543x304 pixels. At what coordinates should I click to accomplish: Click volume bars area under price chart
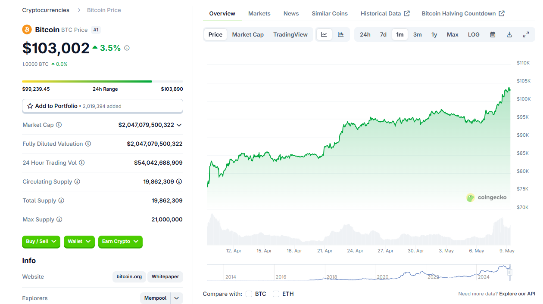point(359,229)
